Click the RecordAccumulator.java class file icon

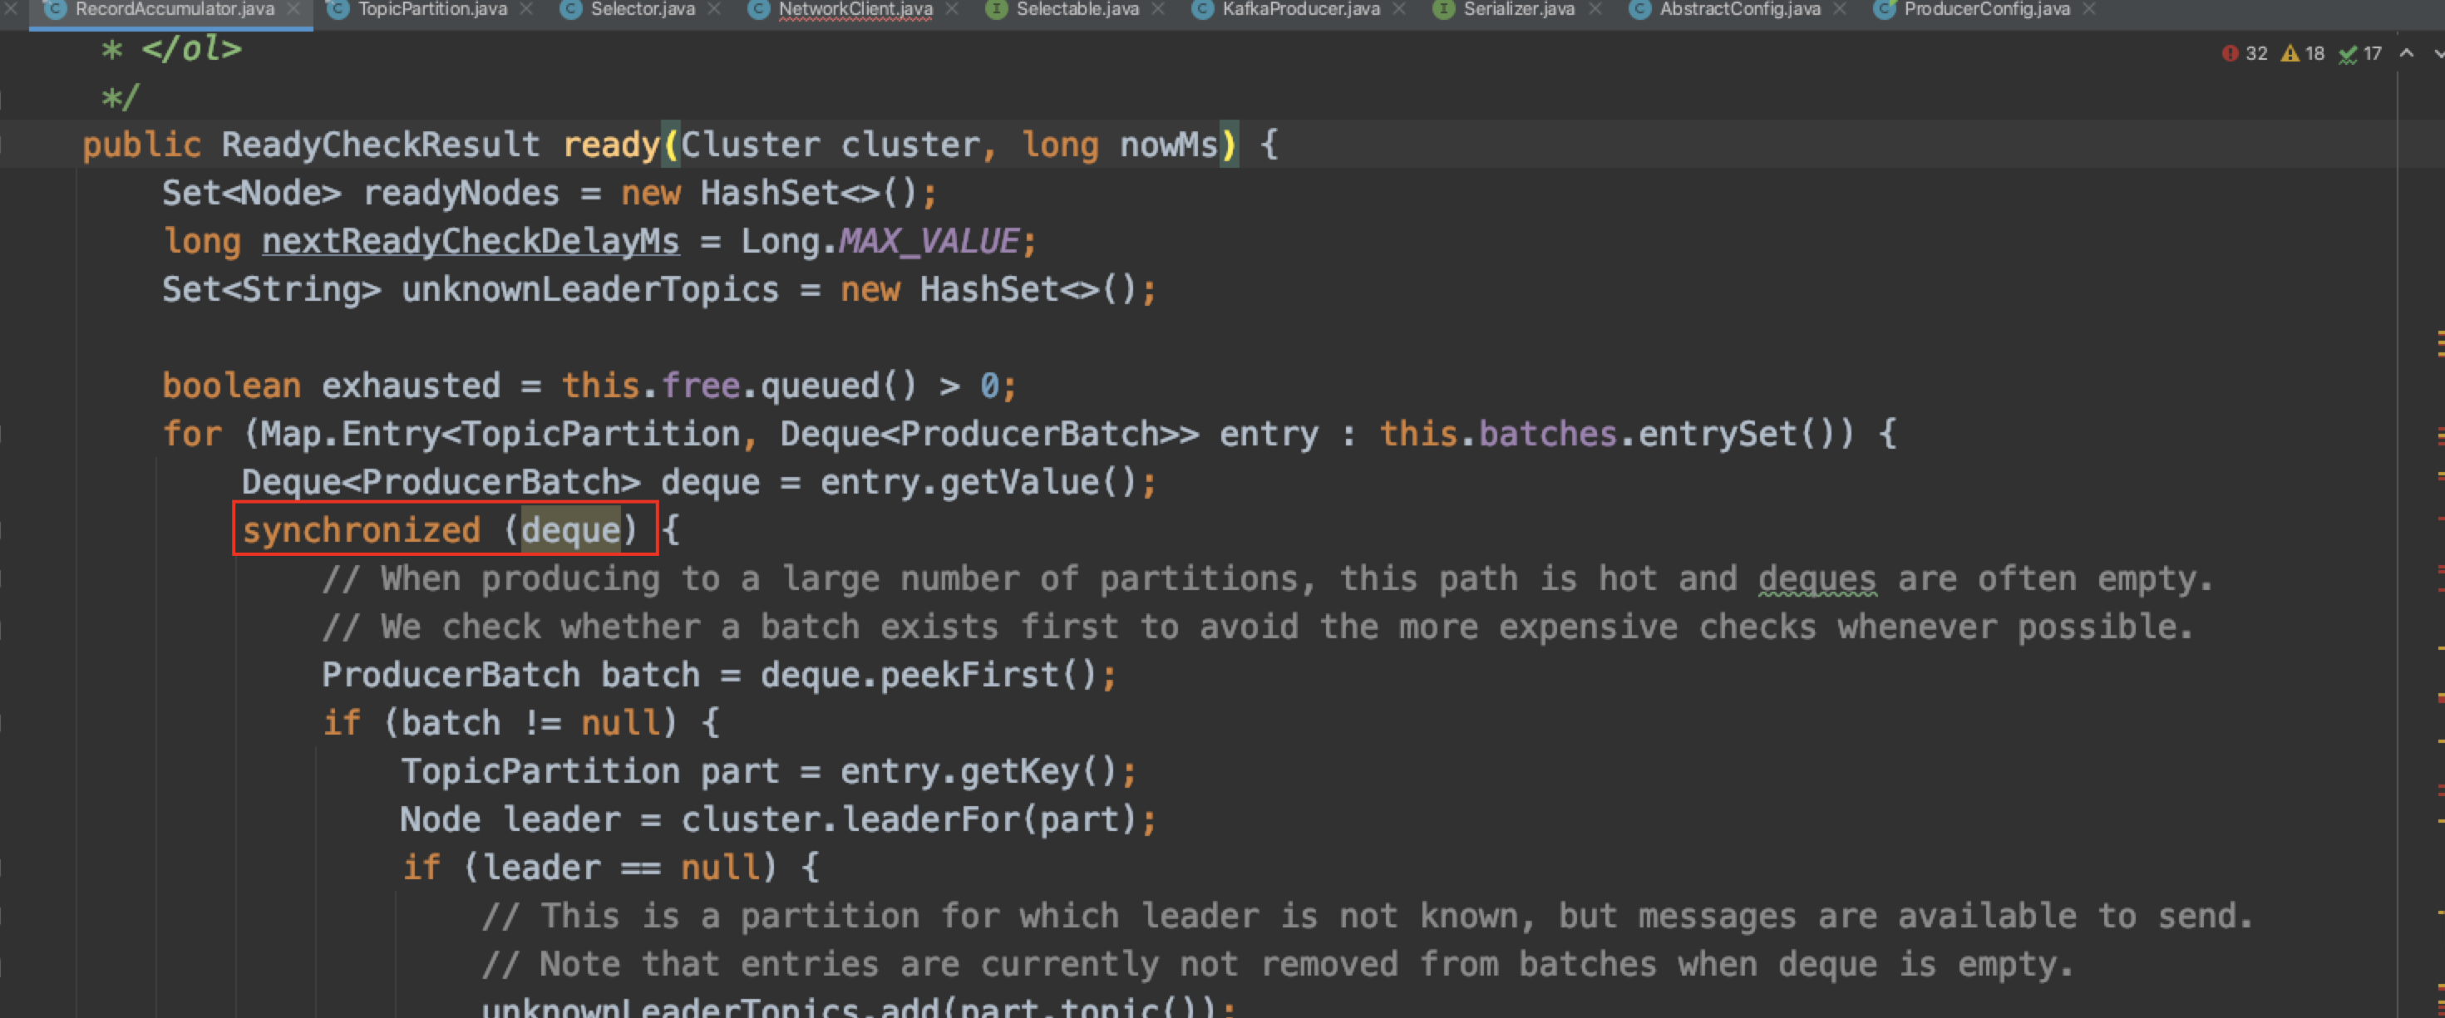[55, 9]
